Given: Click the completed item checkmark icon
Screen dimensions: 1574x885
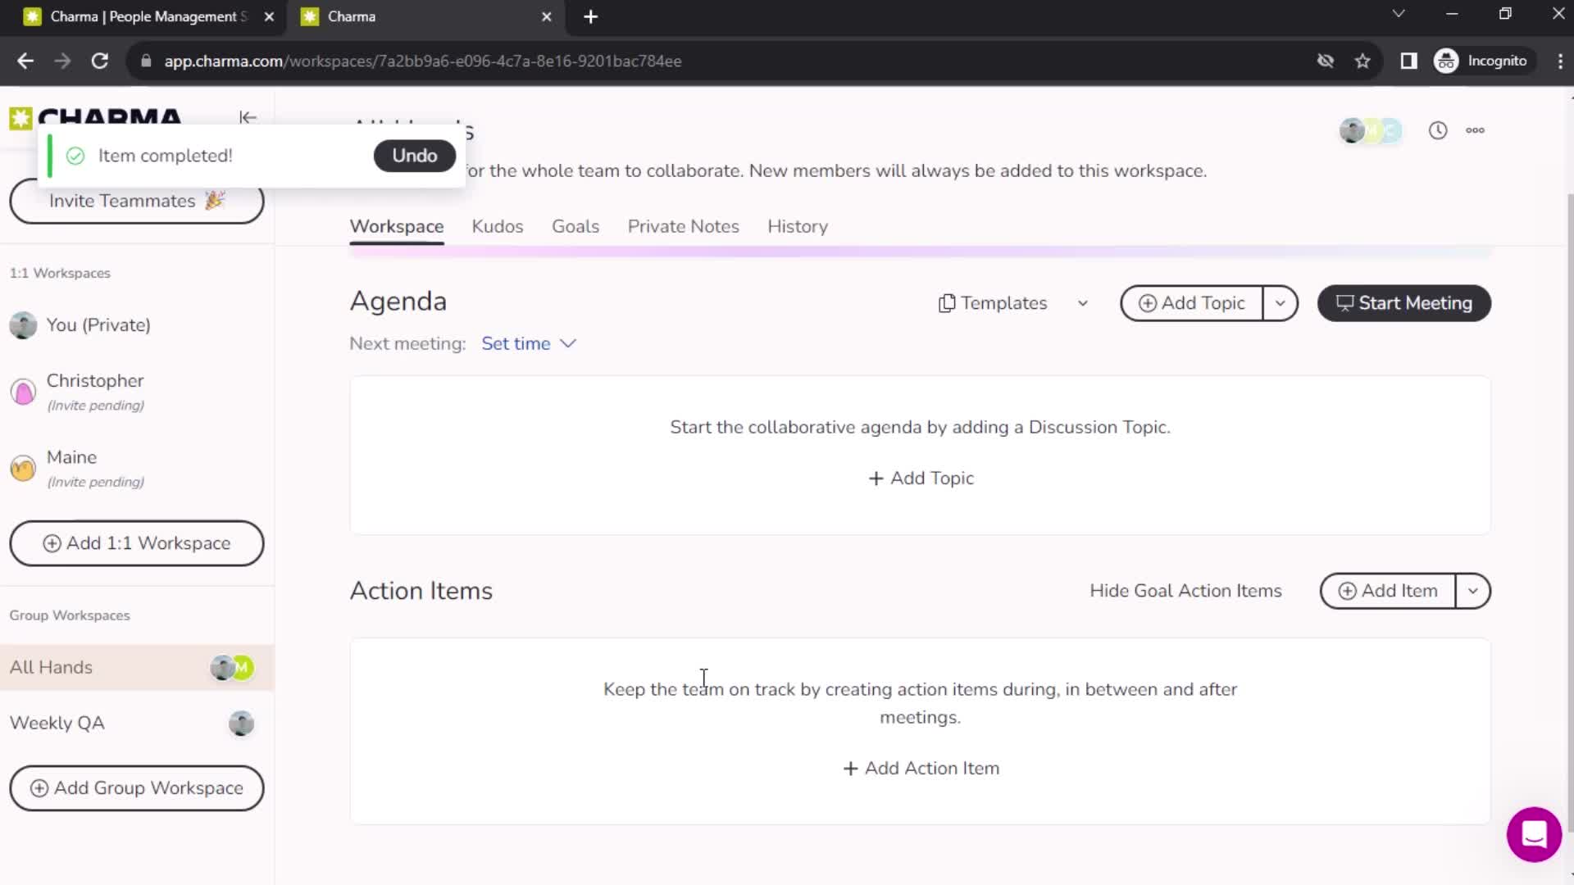Looking at the screenshot, I should [75, 156].
